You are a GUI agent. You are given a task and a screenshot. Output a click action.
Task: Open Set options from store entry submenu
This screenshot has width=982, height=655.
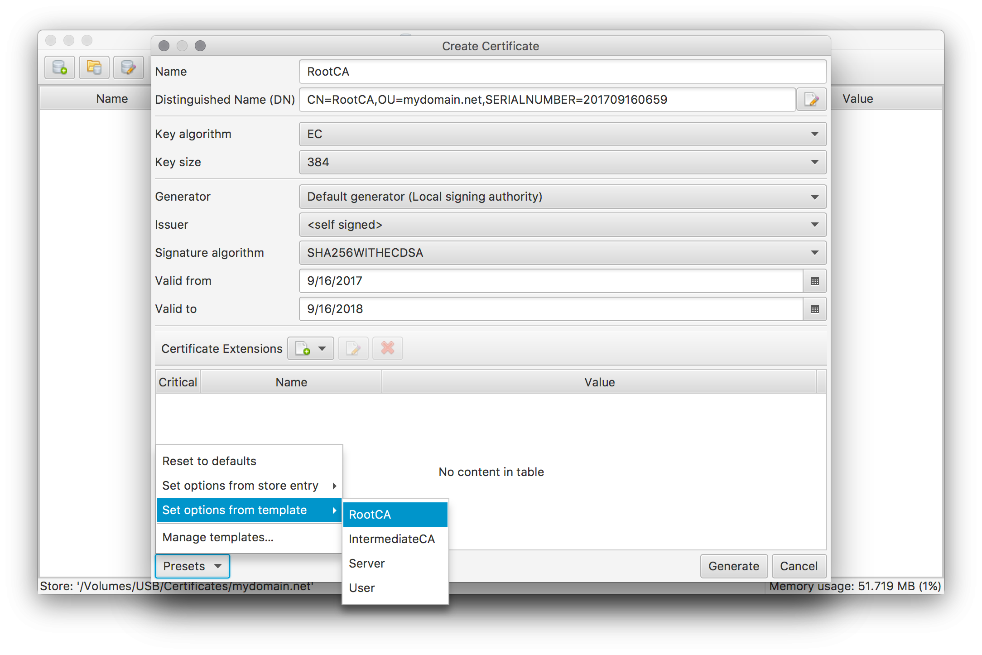pos(249,486)
